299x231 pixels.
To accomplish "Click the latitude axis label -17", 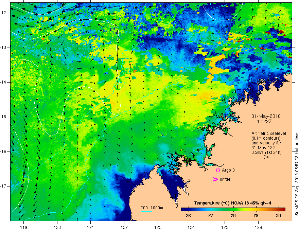I will pos(3,186).
